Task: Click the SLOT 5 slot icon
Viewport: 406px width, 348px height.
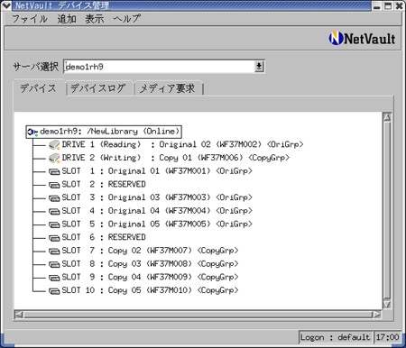Action: pos(54,224)
